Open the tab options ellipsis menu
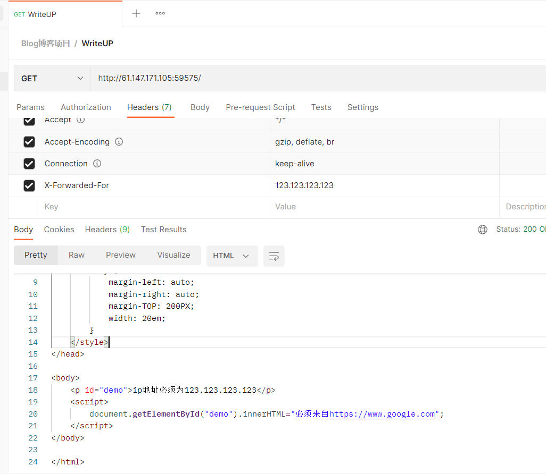The height and width of the screenshot is (474, 546). (160, 14)
